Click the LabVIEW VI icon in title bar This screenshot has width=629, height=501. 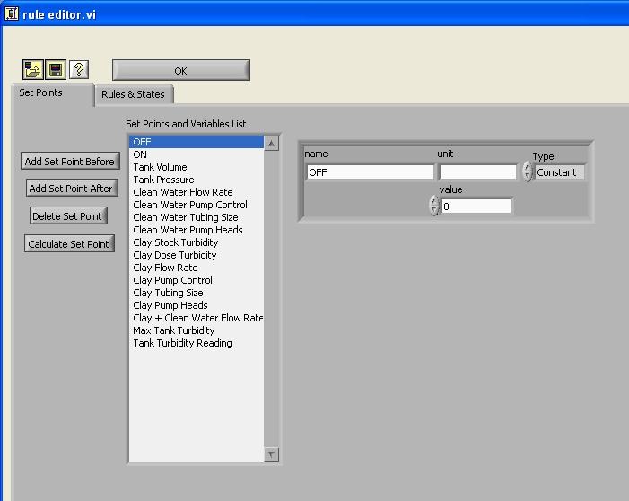(x=12, y=13)
